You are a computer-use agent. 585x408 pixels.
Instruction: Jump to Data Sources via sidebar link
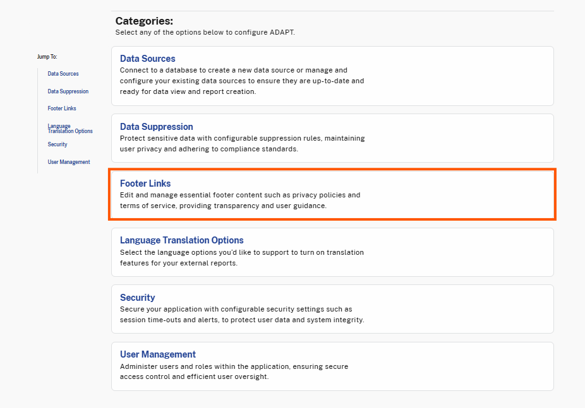(x=63, y=73)
